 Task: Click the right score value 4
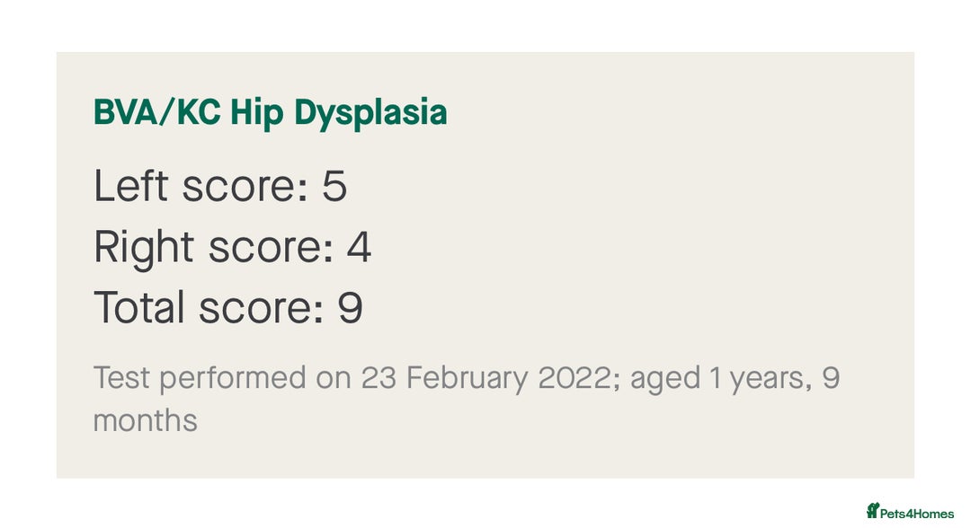coord(359,247)
